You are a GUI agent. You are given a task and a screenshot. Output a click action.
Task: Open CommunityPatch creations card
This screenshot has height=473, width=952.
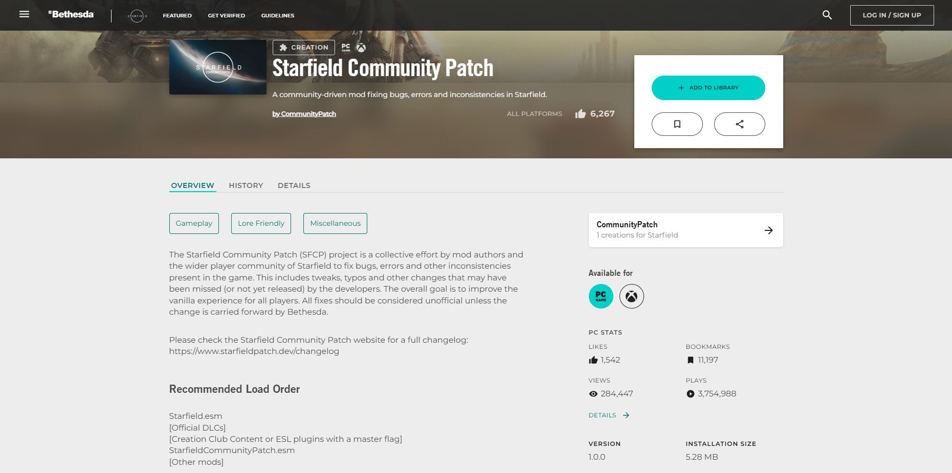(686, 230)
